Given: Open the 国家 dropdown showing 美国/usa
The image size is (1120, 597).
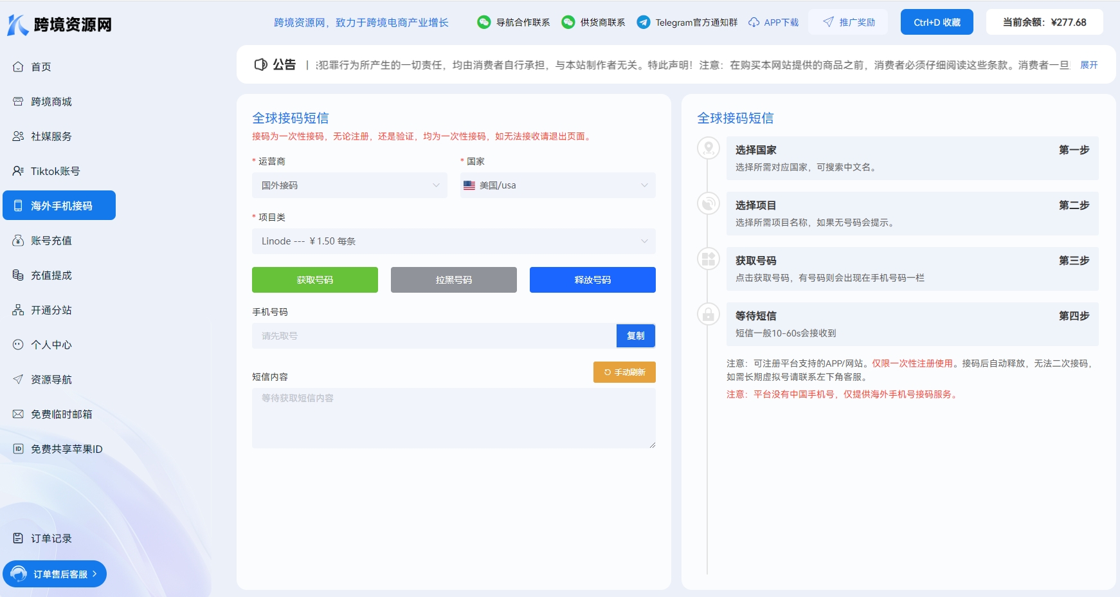Looking at the screenshot, I should click(x=558, y=185).
